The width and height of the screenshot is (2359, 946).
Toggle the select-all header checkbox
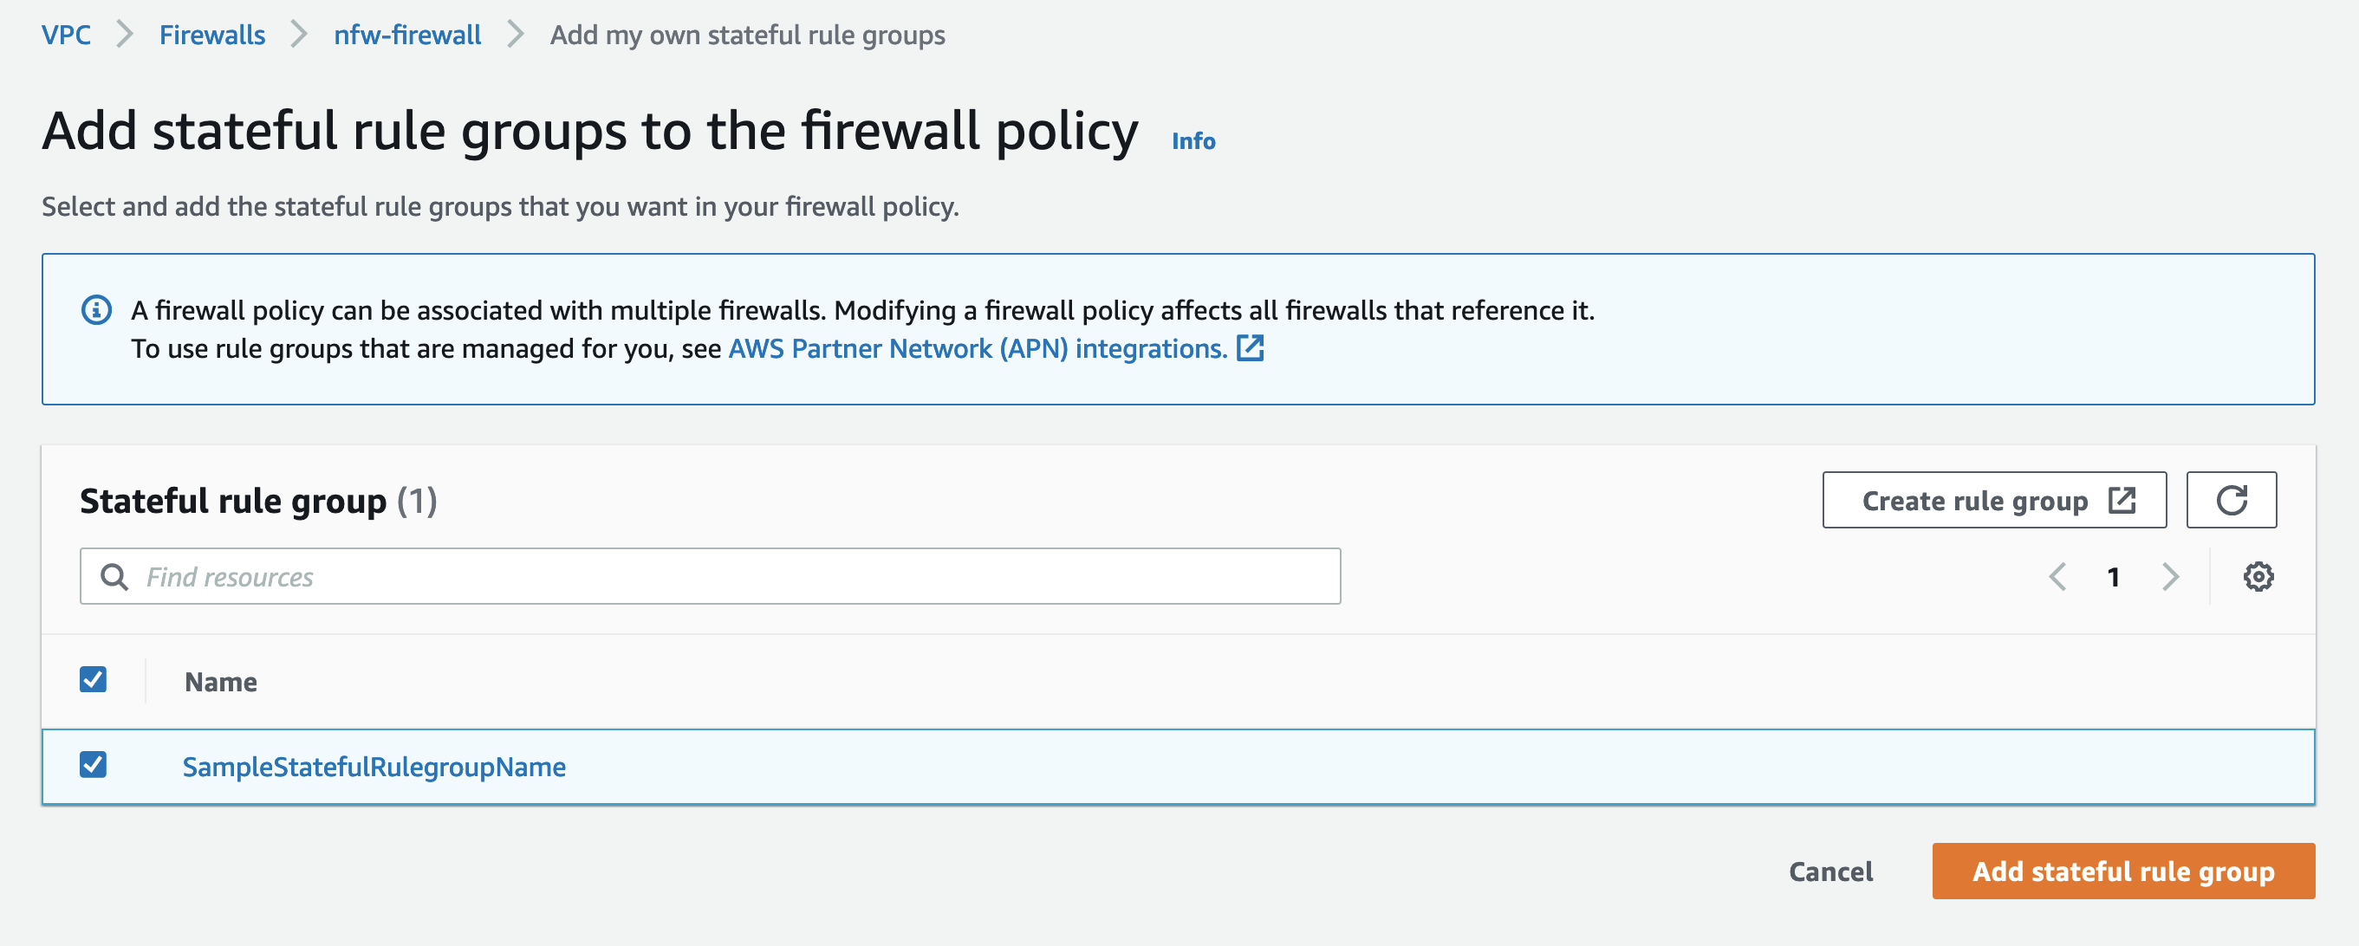94,679
